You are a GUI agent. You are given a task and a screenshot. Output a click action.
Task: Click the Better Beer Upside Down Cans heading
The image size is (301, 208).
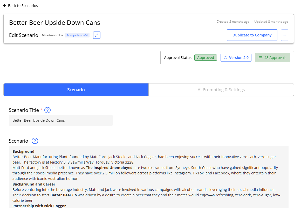click(x=55, y=22)
